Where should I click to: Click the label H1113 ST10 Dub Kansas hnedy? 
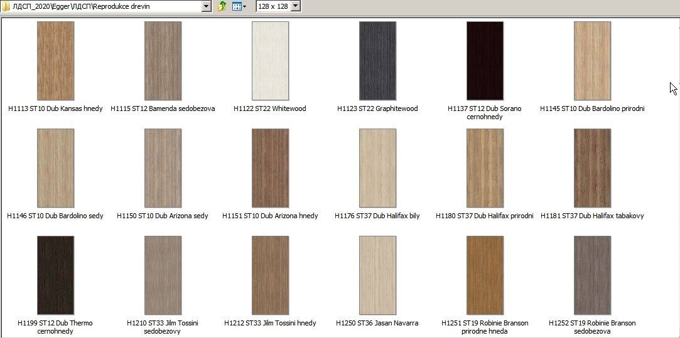coord(55,108)
